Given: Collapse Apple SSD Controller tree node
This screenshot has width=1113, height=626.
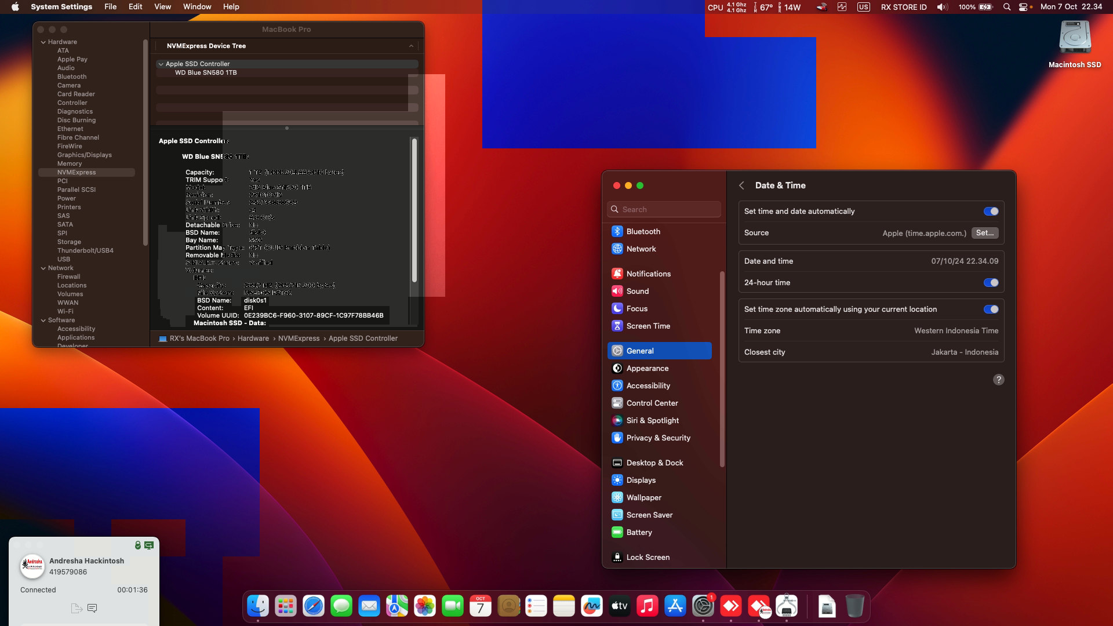Looking at the screenshot, I should [x=161, y=64].
